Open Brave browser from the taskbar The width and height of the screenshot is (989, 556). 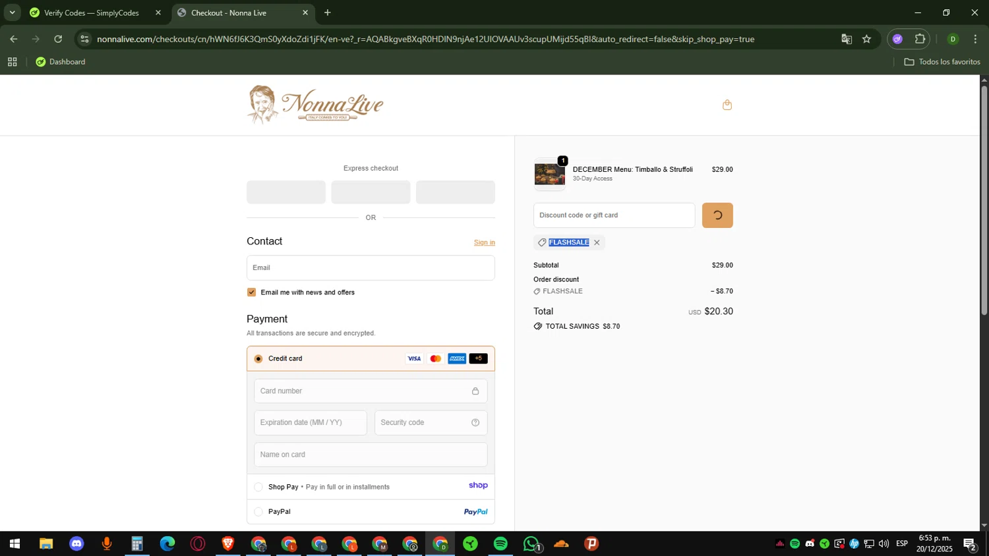pos(228,544)
